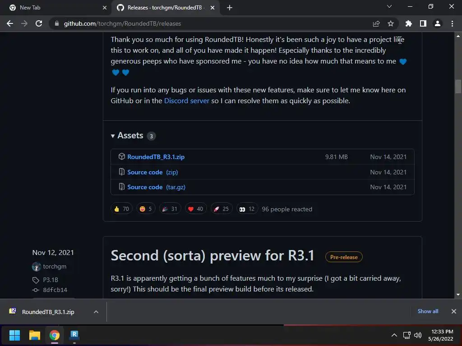
Task: Click the Chrome taskbar icon
Action: point(54,335)
